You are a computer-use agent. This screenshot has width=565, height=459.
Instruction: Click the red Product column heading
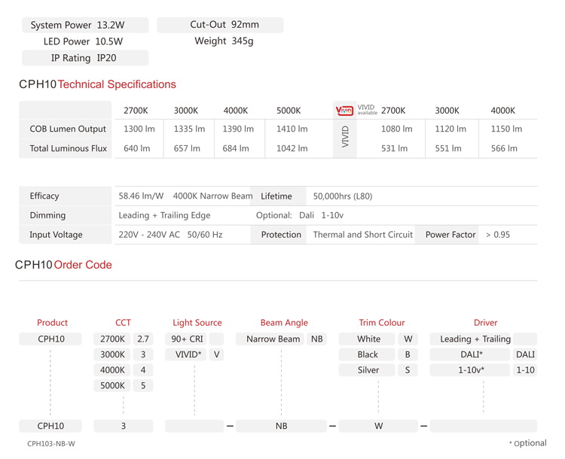coord(52,323)
